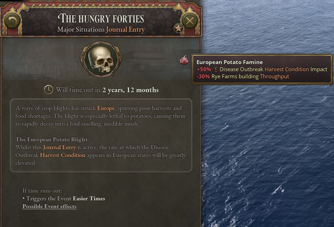Click the Major Situations label
This screenshot has height=227, width=334.
click(x=81, y=30)
